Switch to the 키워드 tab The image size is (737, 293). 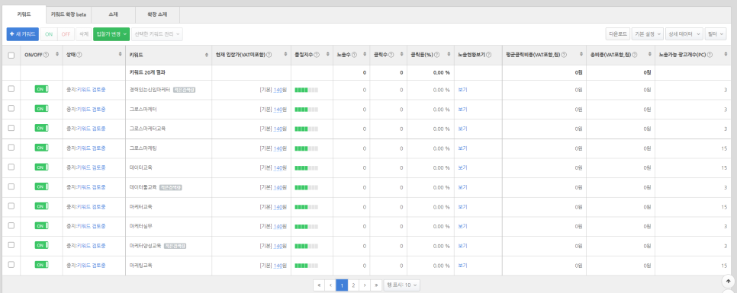click(x=24, y=14)
